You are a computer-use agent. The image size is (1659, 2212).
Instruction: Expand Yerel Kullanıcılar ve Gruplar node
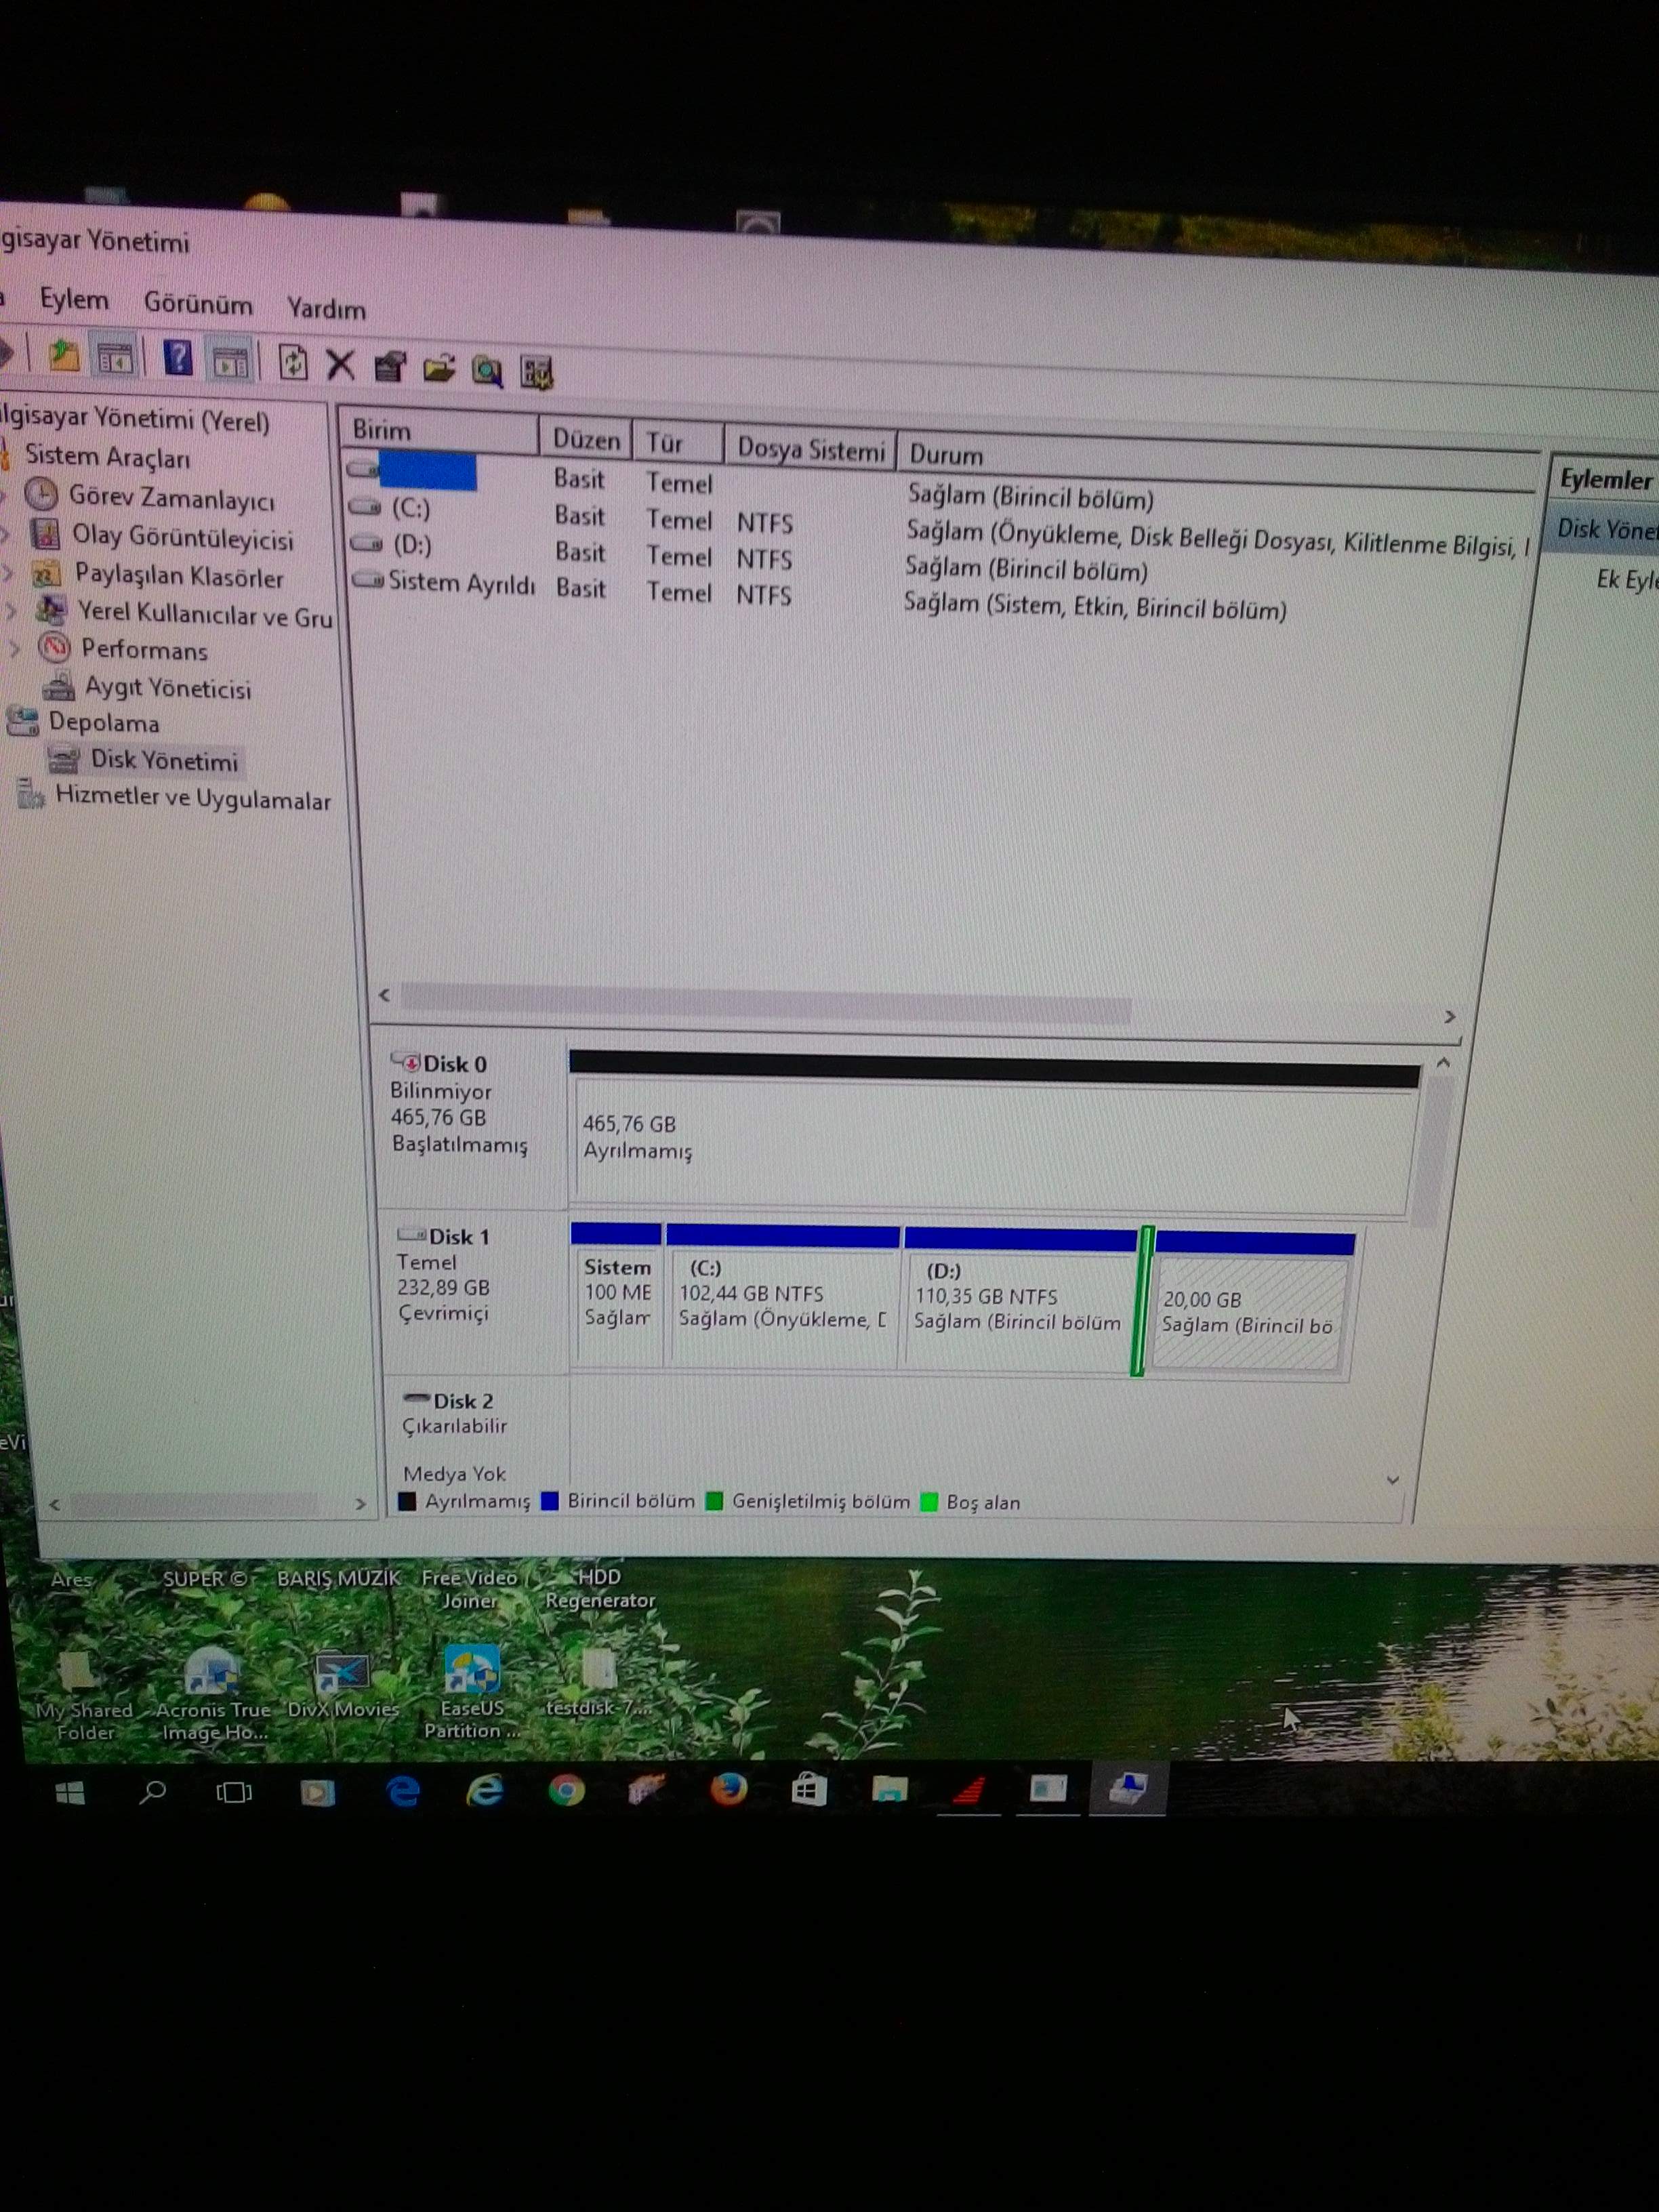click(x=12, y=610)
